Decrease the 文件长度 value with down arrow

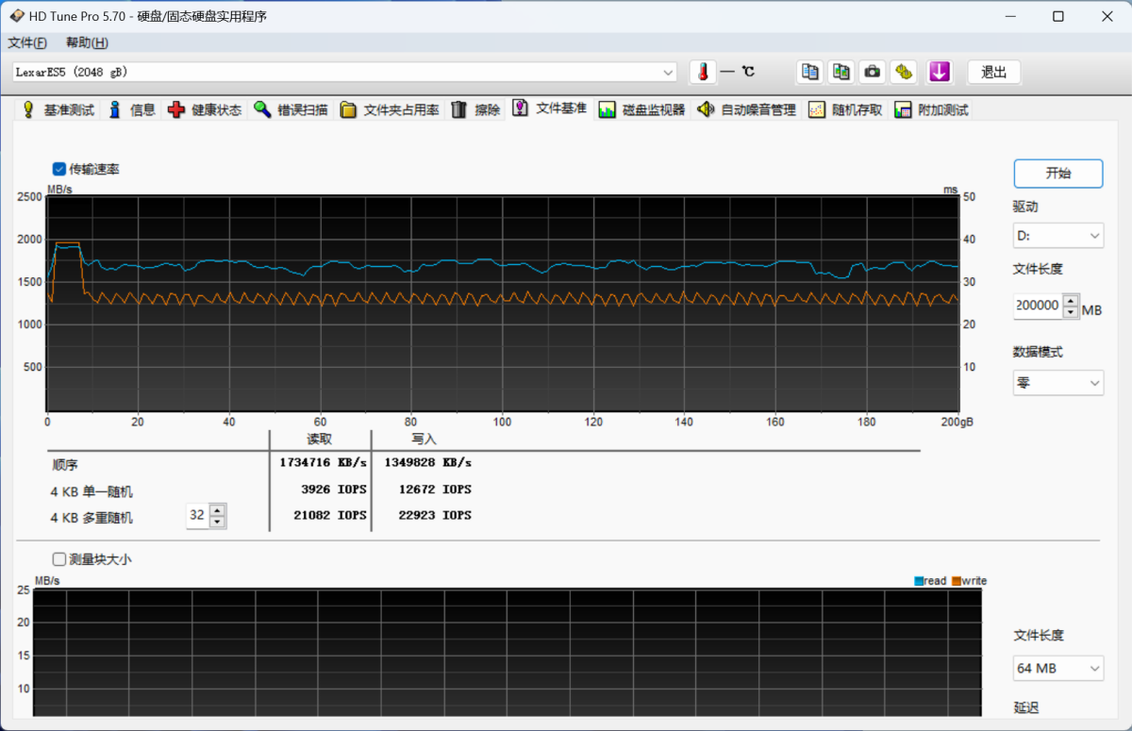1070,312
